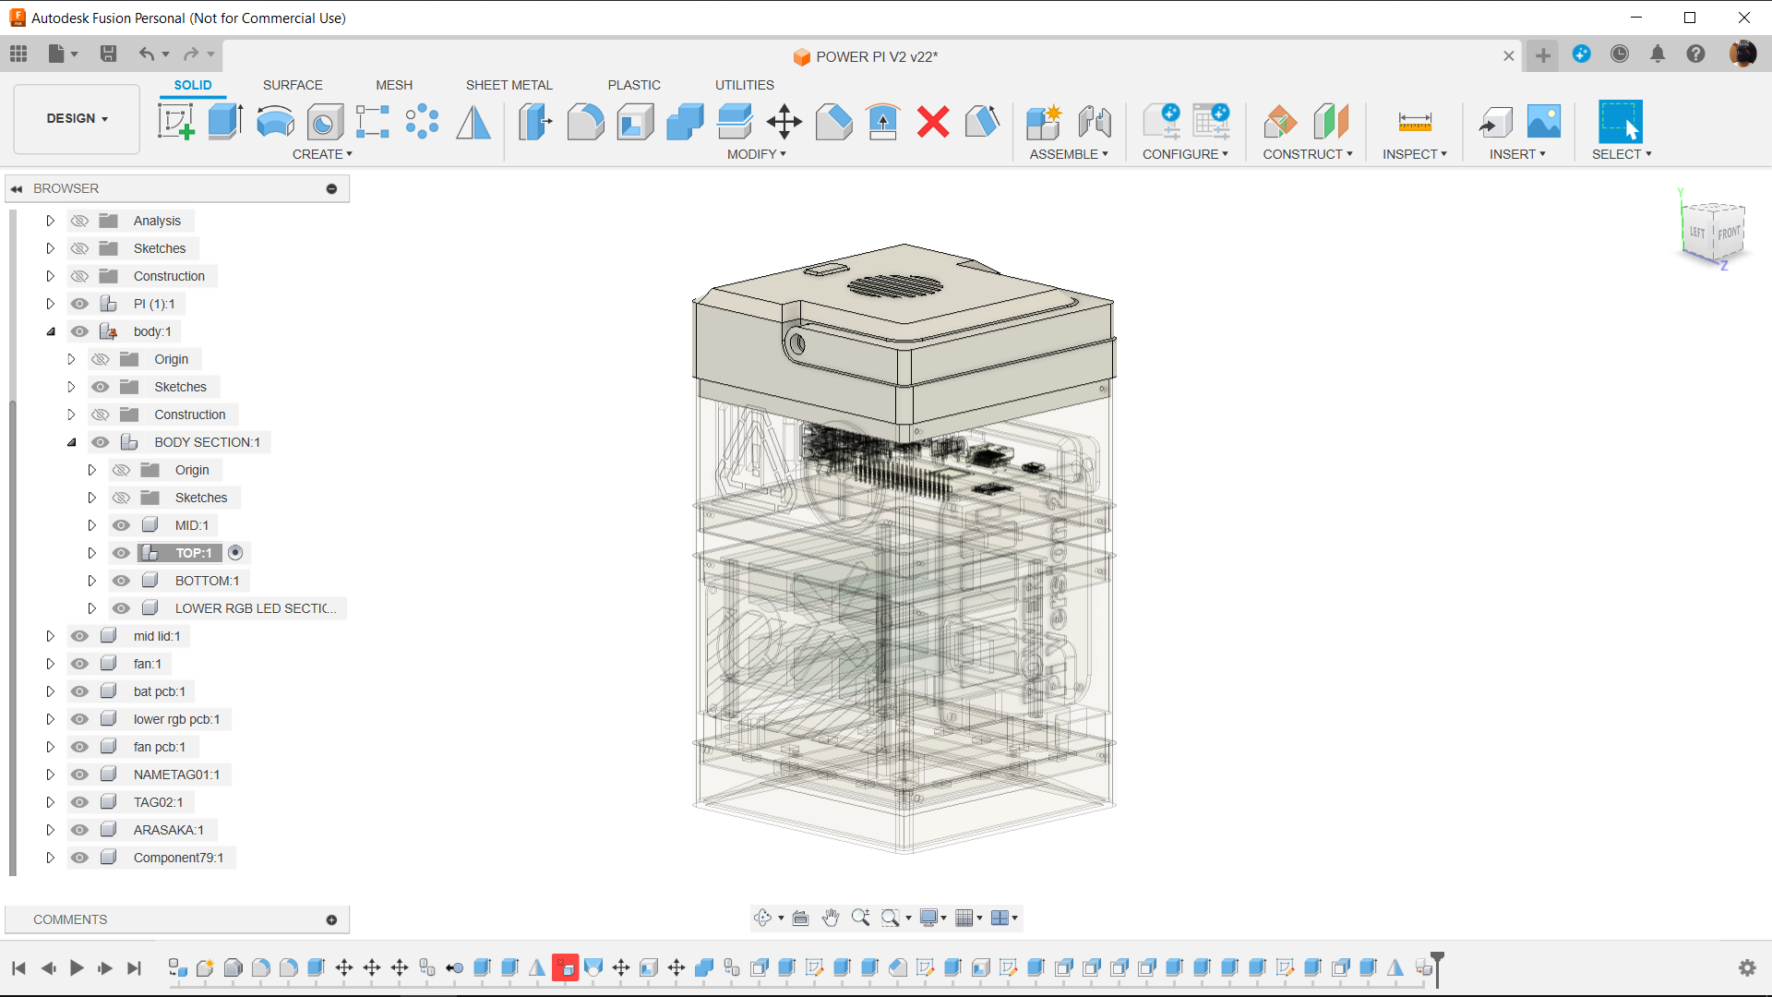Select the Revolve tool

coord(275,121)
